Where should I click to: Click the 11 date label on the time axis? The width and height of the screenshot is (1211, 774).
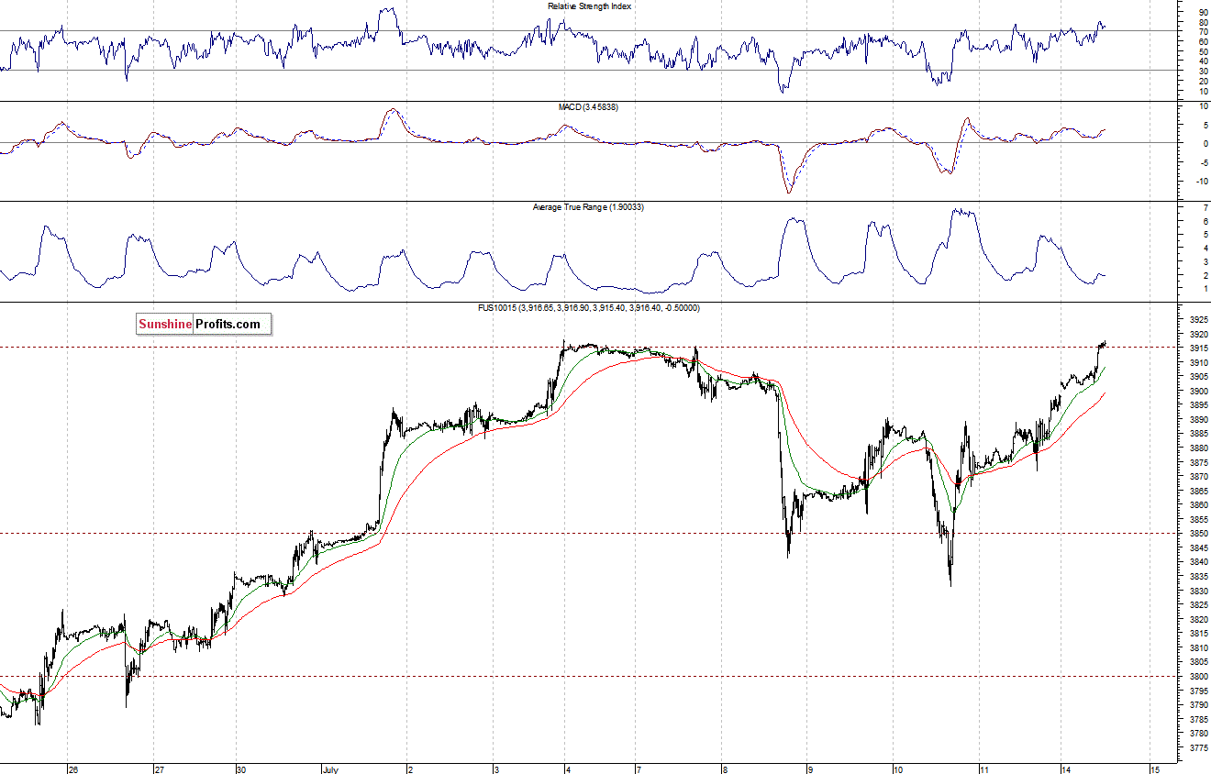coord(983,768)
